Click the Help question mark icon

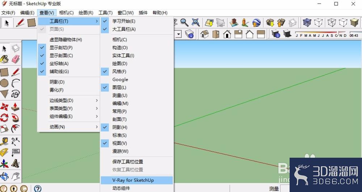38,188
